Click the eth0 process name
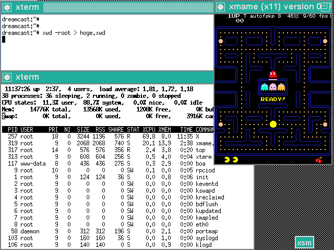 (x=202, y=224)
